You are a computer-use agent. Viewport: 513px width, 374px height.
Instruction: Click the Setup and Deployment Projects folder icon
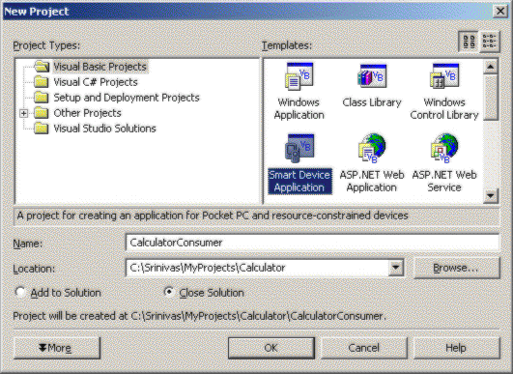pos(42,98)
